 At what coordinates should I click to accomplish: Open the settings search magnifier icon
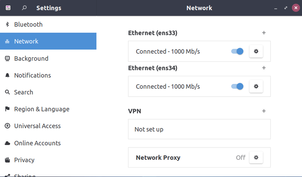(x=24, y=8)
